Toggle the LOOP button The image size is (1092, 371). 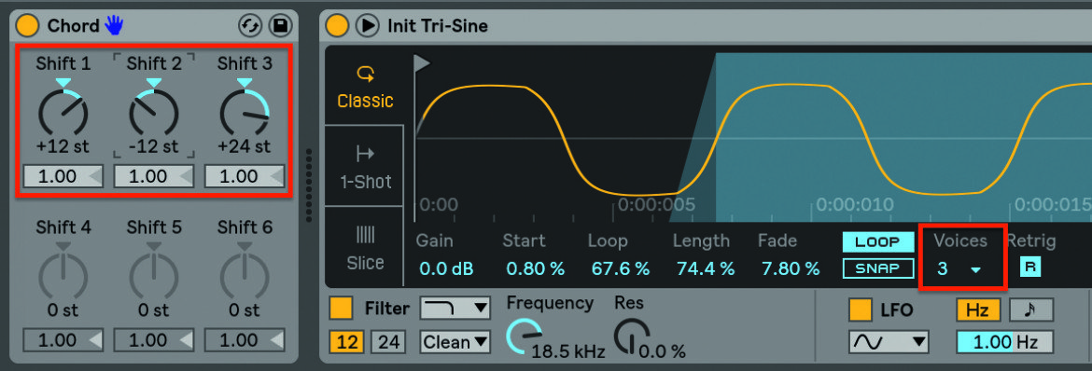877,242
